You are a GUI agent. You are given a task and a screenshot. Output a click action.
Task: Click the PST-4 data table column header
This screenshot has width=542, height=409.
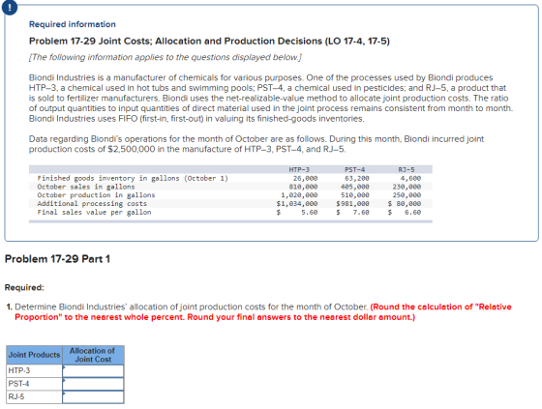(354, 169)
